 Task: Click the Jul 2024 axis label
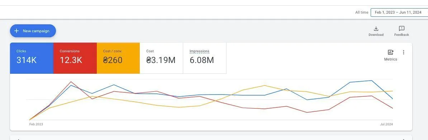[x=386, y=124]
